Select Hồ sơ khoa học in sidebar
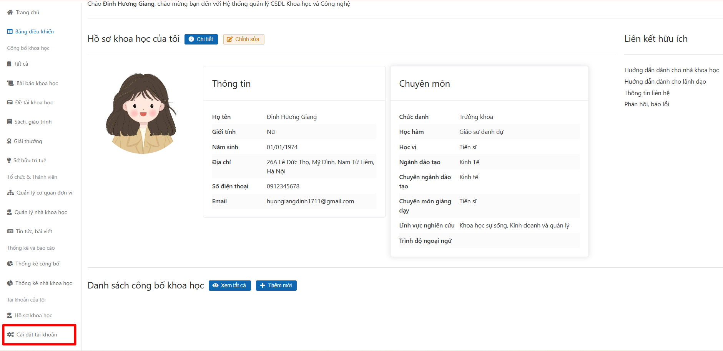This screenshot has height=351, width=723. pos(33,315)
